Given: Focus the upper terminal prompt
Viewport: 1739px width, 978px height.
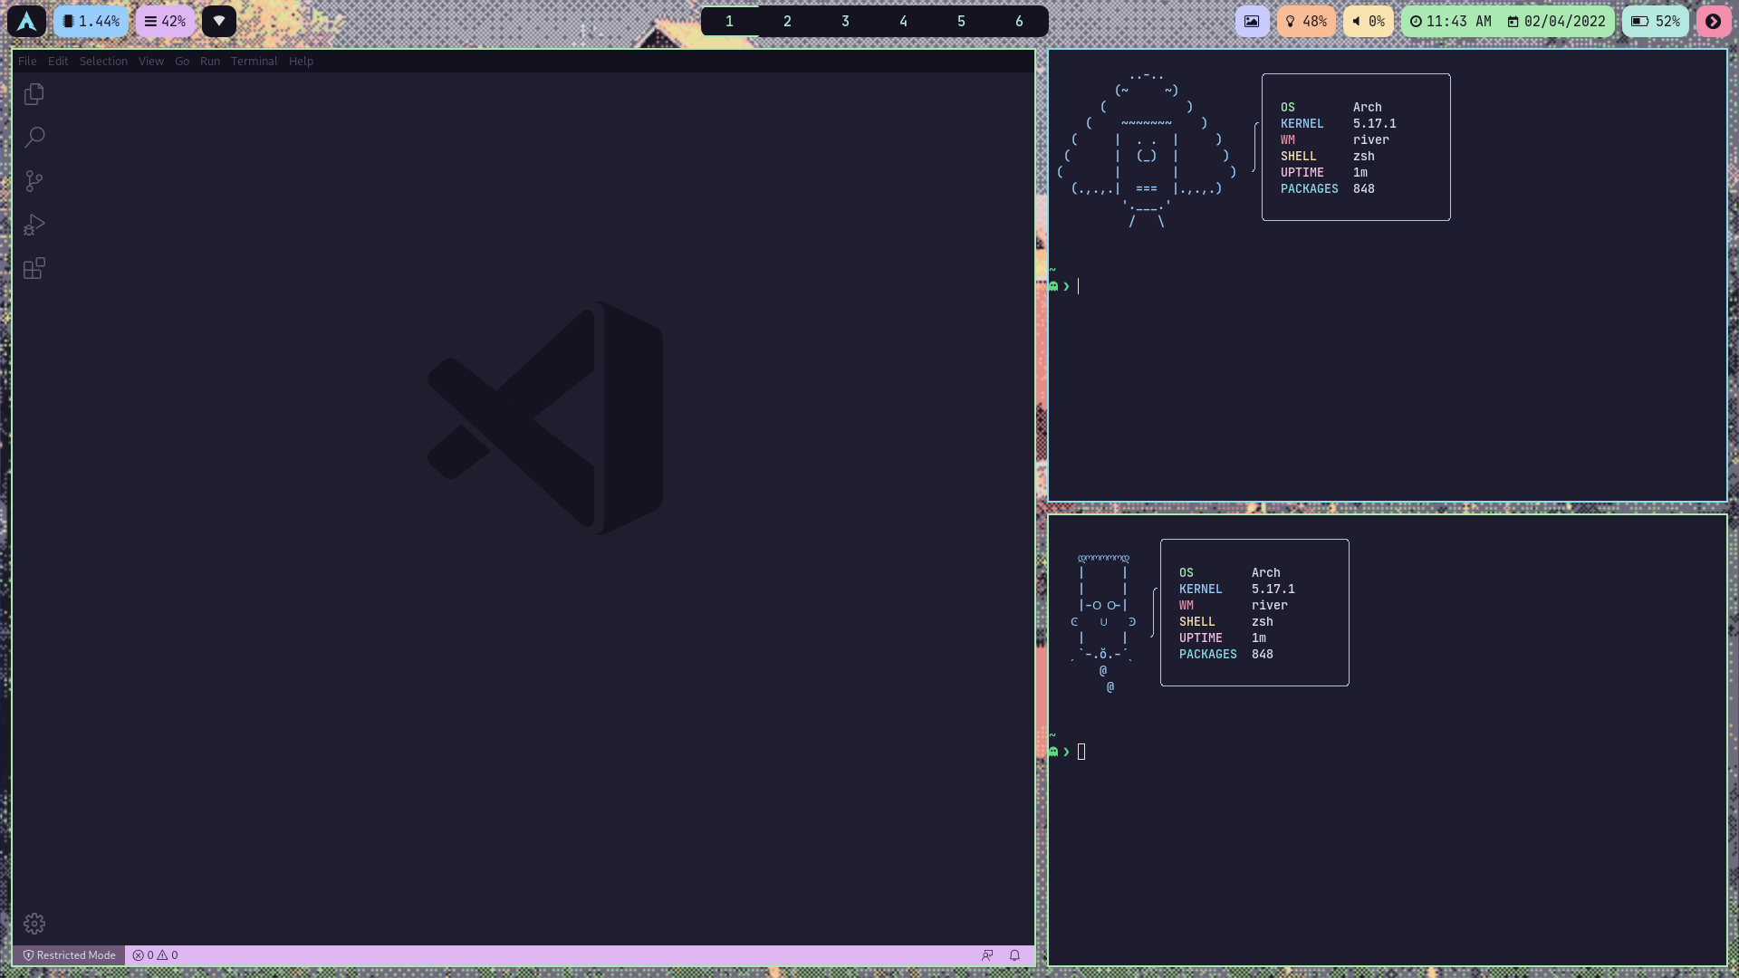Looking at the screenshot, I should click(1268, 286).
